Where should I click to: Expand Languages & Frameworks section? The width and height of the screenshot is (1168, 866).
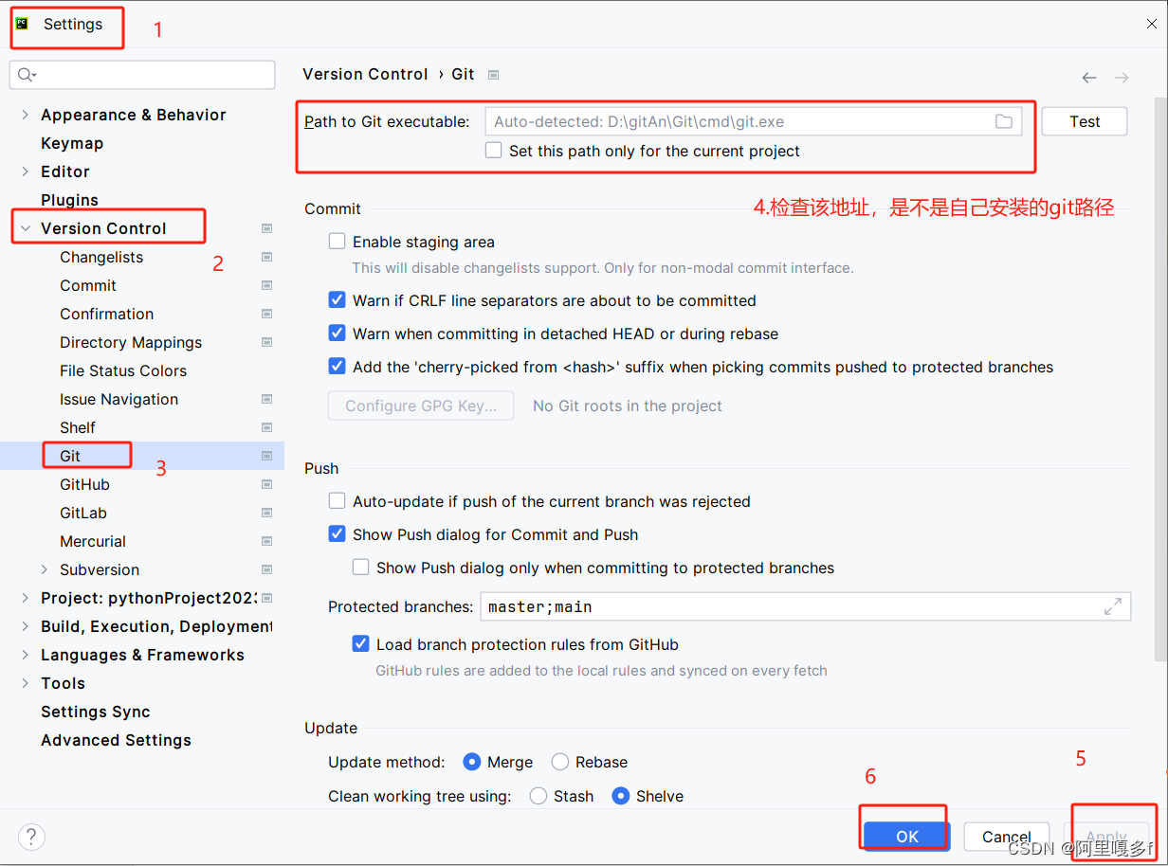point(25,655)
